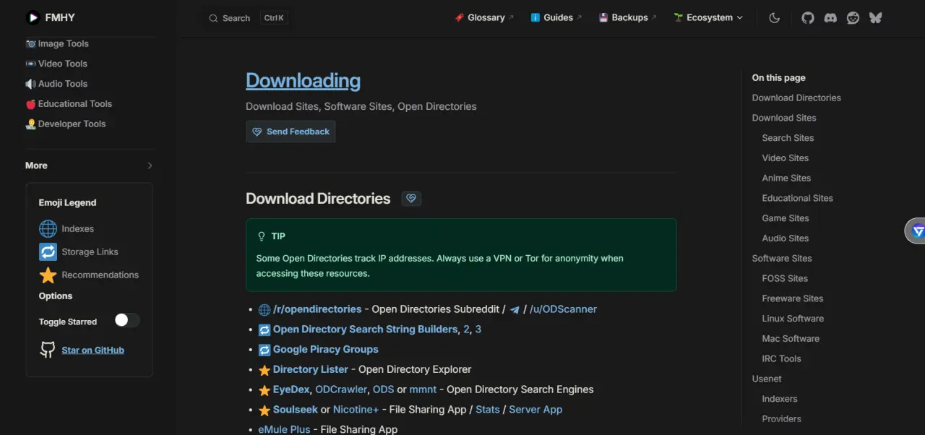Click the Telegram icon next to Open Directories Subreddit
This screenshot has height=435, width=925.
tap(515, 309)
